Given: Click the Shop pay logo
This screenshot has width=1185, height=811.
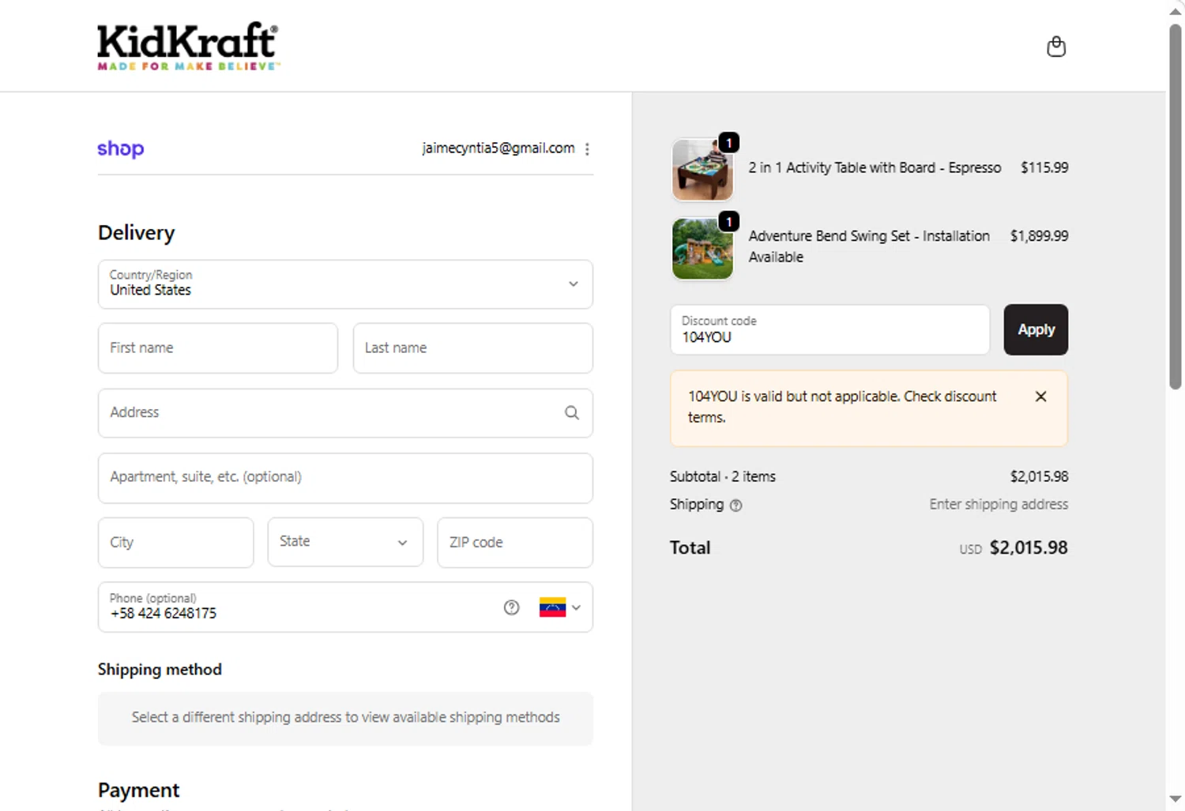Looking at the screenshot, I should pos(120,148).
